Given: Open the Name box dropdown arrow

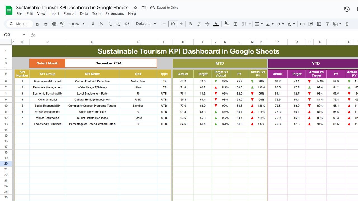Looking at the screenshot, I should click(24, 35).
